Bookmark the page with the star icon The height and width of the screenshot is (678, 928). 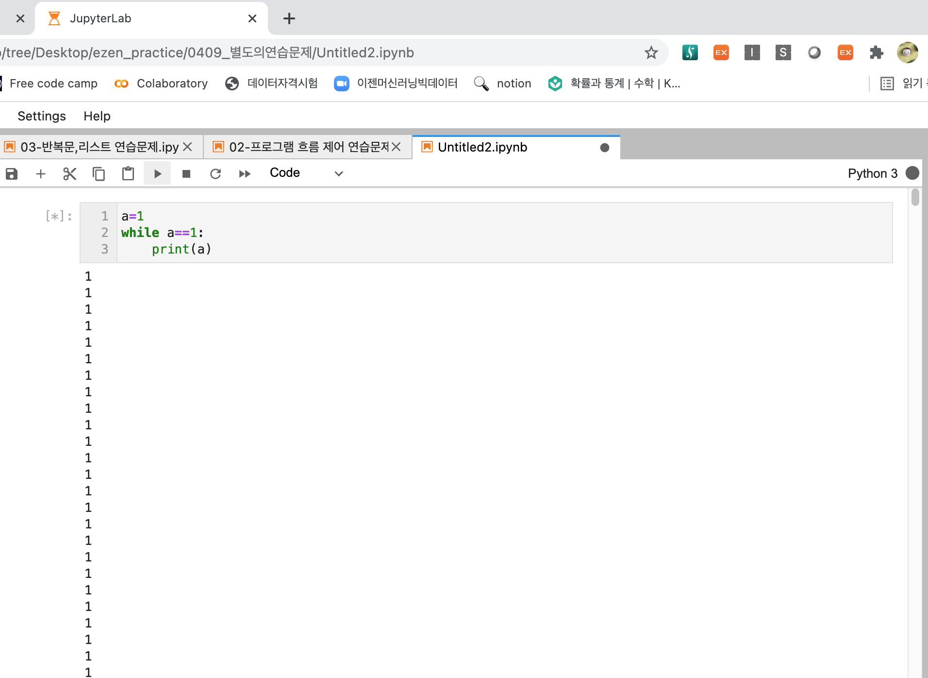(650, 52)
